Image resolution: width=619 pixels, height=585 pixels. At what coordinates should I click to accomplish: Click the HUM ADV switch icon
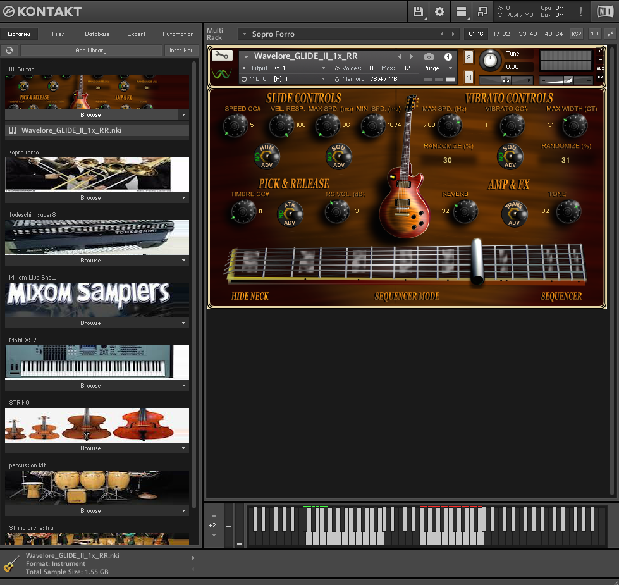pos(267,156)
